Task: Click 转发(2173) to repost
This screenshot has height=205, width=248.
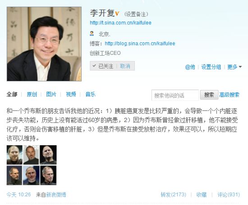Action: [x=173, y=194]
